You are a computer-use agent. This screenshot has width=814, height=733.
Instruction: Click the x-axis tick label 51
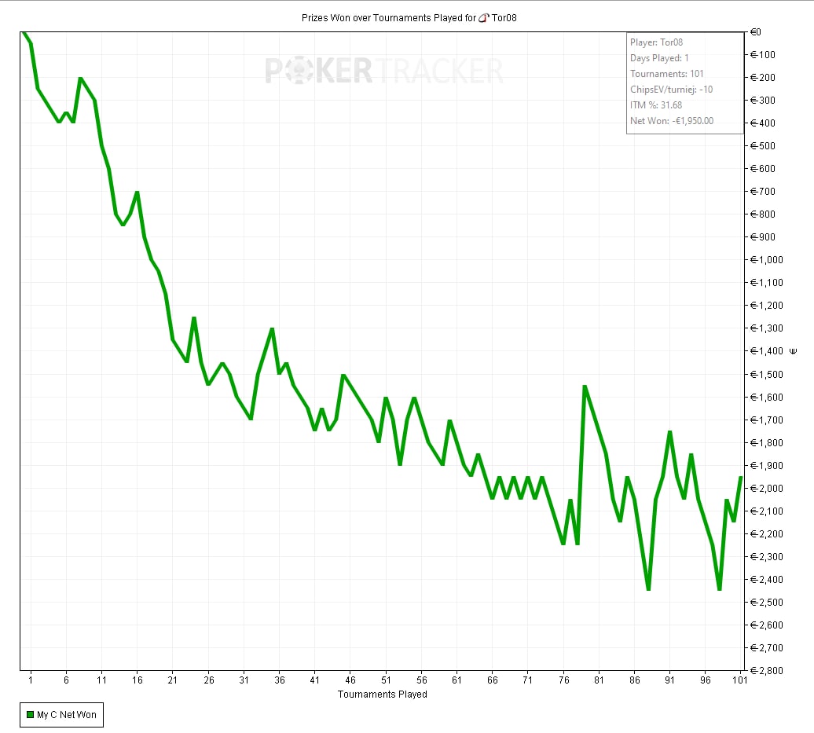pos(386,680)
